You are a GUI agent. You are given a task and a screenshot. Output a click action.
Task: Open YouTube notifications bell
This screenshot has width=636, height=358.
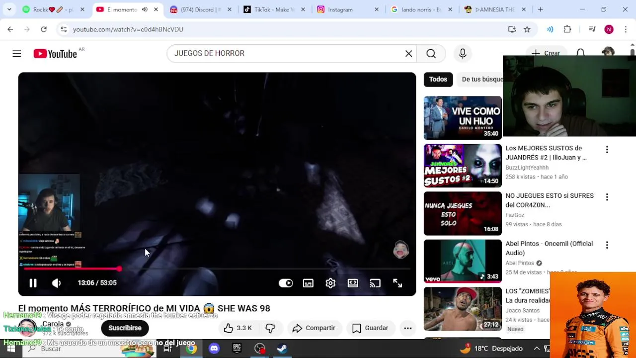(580, 53)
